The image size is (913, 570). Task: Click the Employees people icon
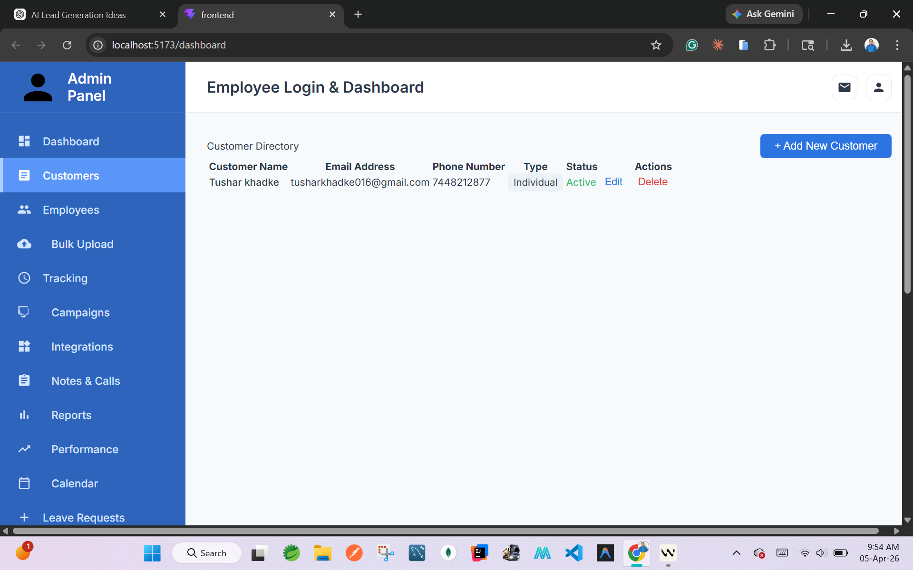pos(24,209)
